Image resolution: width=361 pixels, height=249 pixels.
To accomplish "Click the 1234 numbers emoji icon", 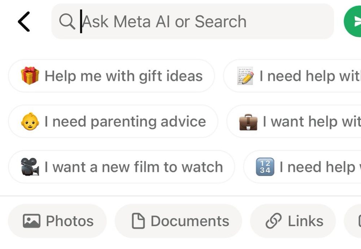I will [265, 167].
